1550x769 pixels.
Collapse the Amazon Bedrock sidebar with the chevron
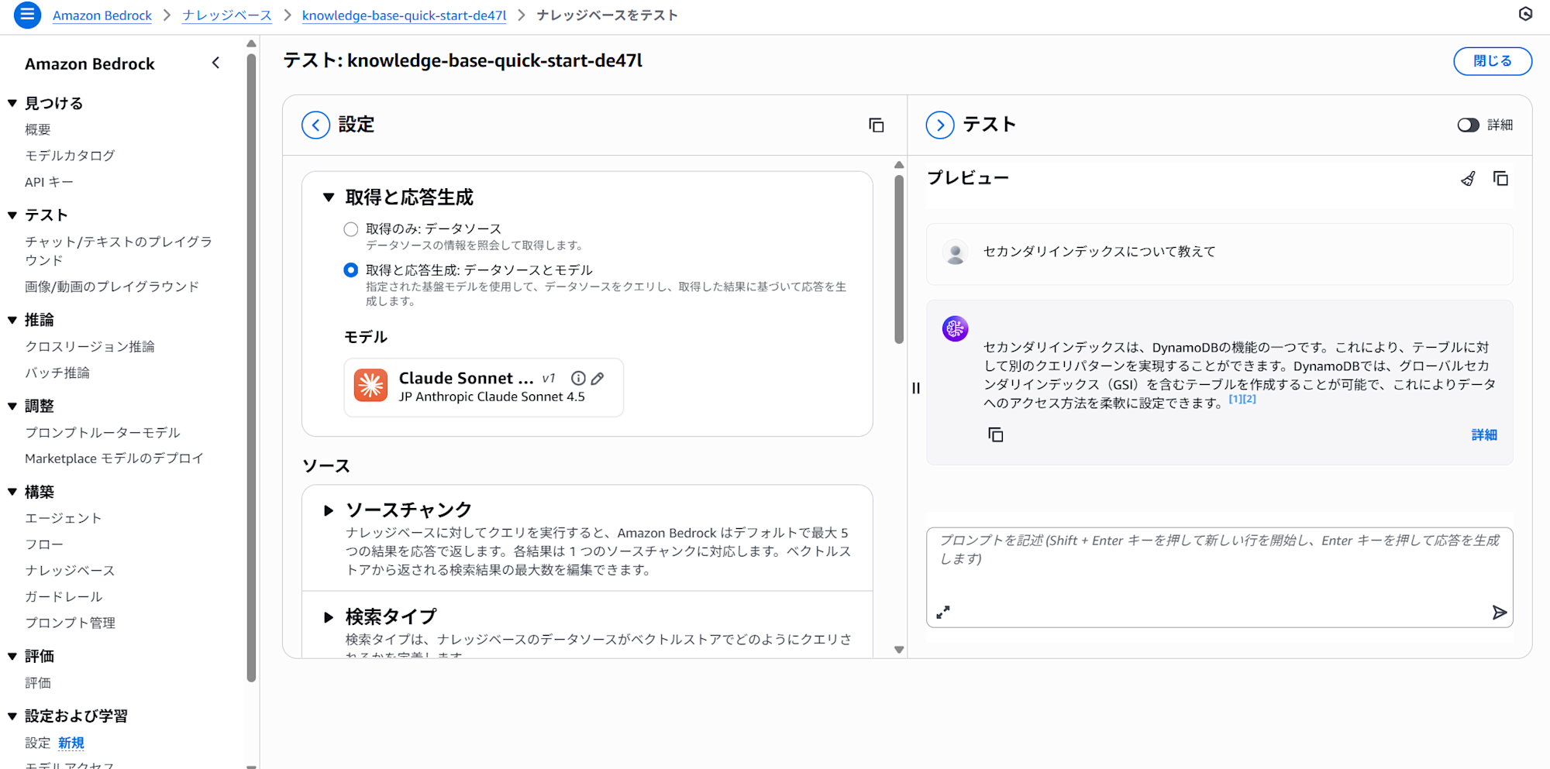[x=216, y=64]
